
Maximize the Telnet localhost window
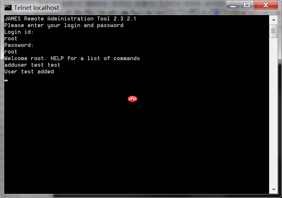tap(247, 5)
